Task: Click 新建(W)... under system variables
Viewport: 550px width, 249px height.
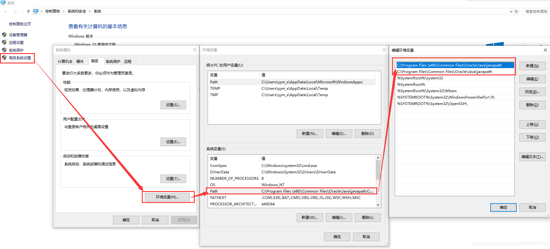Action: 310,218
